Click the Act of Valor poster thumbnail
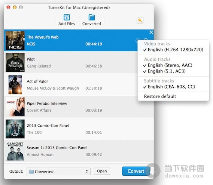This screenshot has height=185, width=213. [x=15, y=84]
